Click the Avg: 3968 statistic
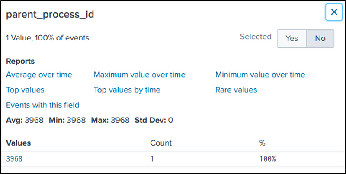346x174 pixels. pos(25,120)
